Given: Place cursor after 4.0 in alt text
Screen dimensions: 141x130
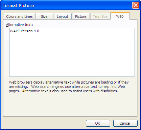Looking at the screenshot, I should coord(40,31).
